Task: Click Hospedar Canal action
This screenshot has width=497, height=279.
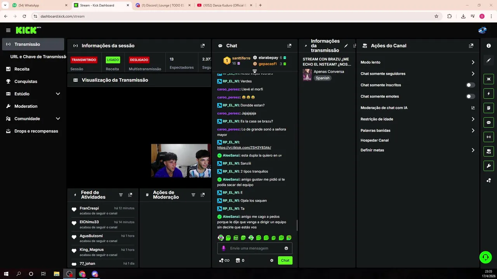Action: (374, 140)
